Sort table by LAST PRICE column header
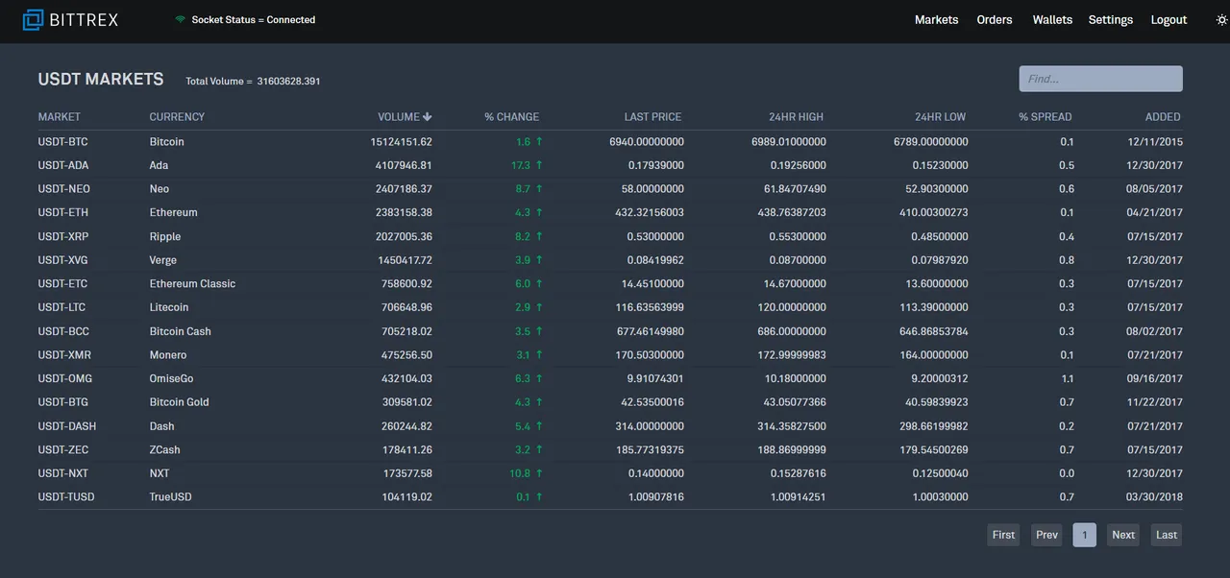1230x578 pixels. pos(652,117)
